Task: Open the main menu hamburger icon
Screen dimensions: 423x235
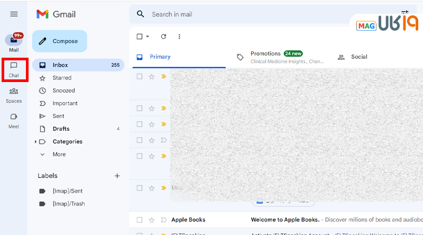Action: pos(14,14)
